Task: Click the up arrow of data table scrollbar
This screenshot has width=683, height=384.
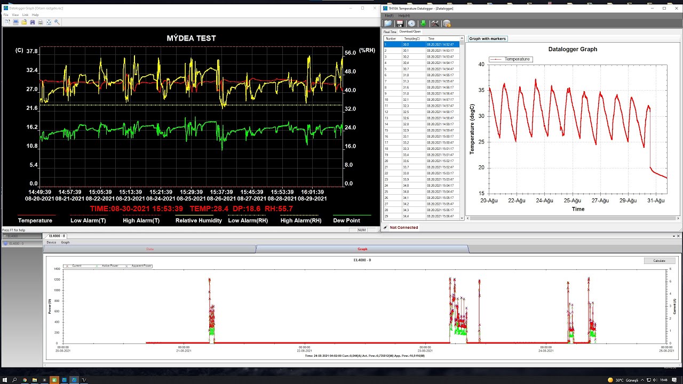Action: [x=462, y=38]
